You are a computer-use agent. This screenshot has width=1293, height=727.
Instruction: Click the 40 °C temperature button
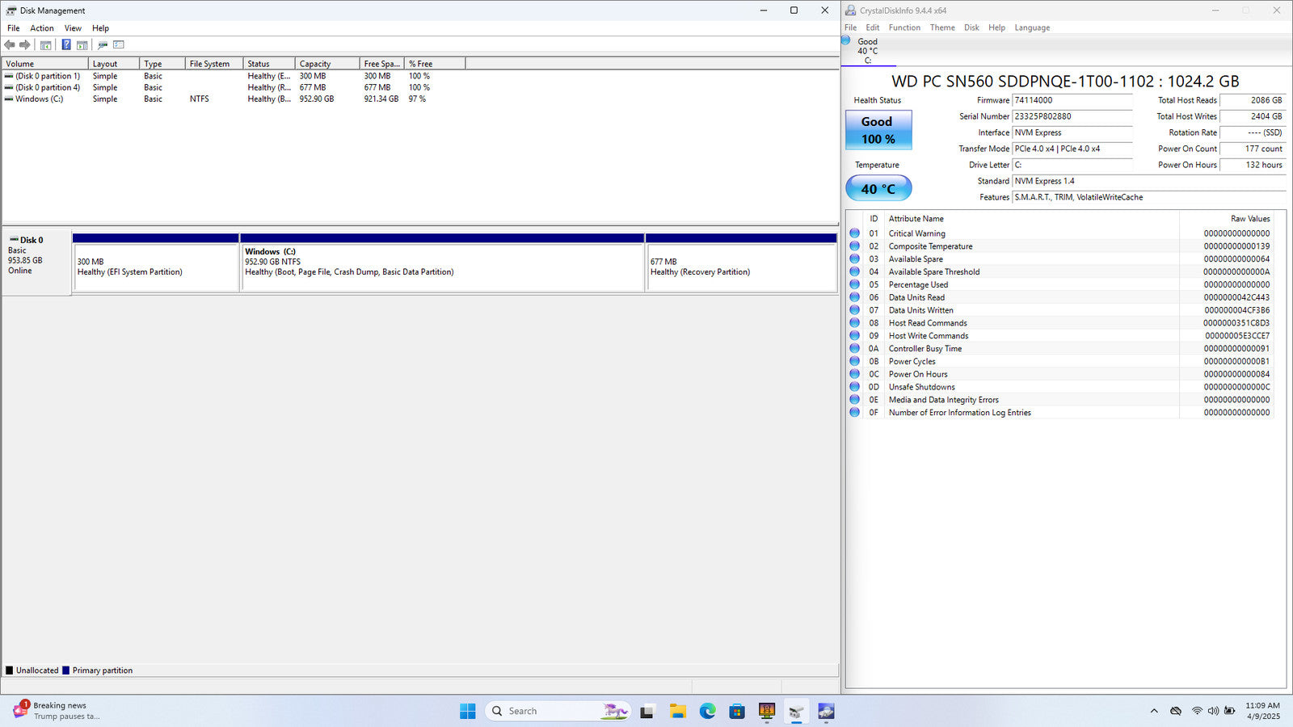[878, 188]
